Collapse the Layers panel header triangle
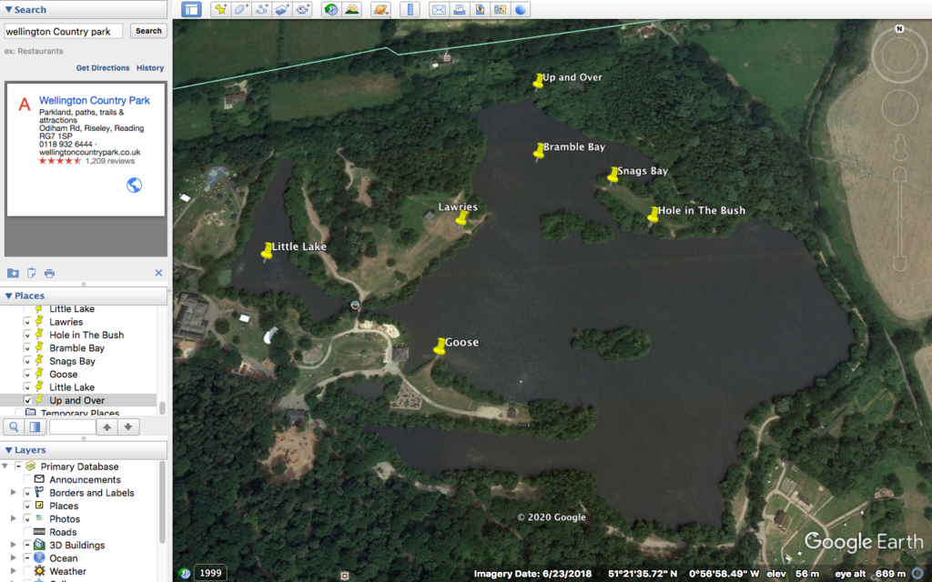The image size is (932, 582). click(8, 450)
